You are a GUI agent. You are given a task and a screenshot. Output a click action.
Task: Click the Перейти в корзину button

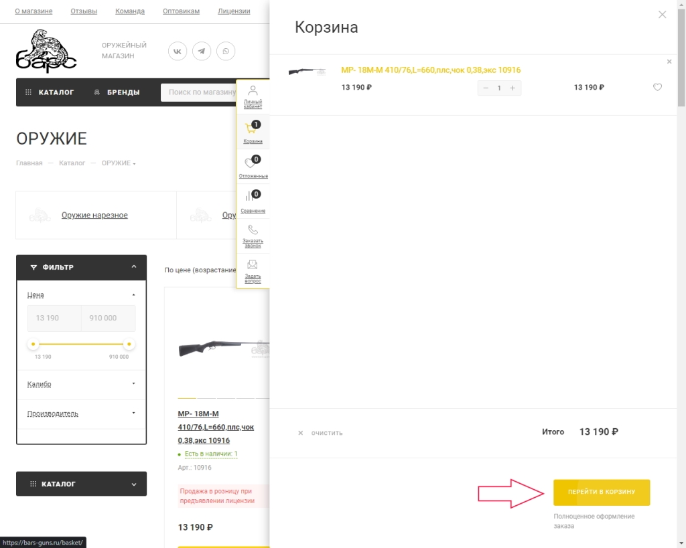602,492
